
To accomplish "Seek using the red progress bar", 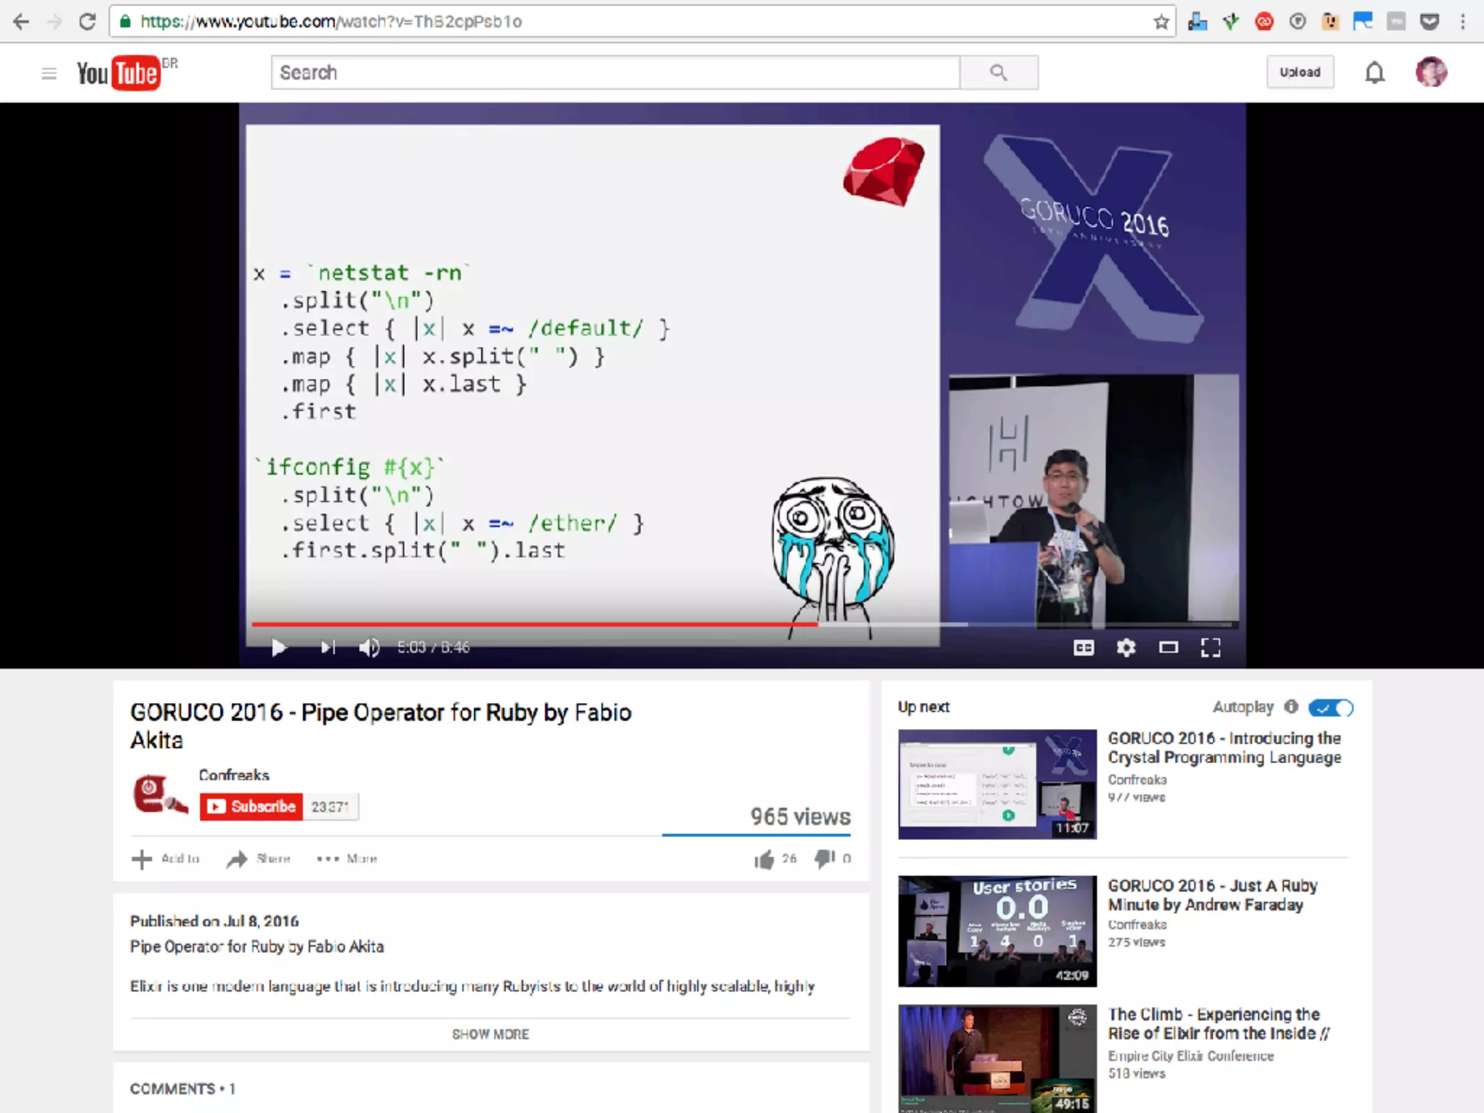I will pos(535,624).
